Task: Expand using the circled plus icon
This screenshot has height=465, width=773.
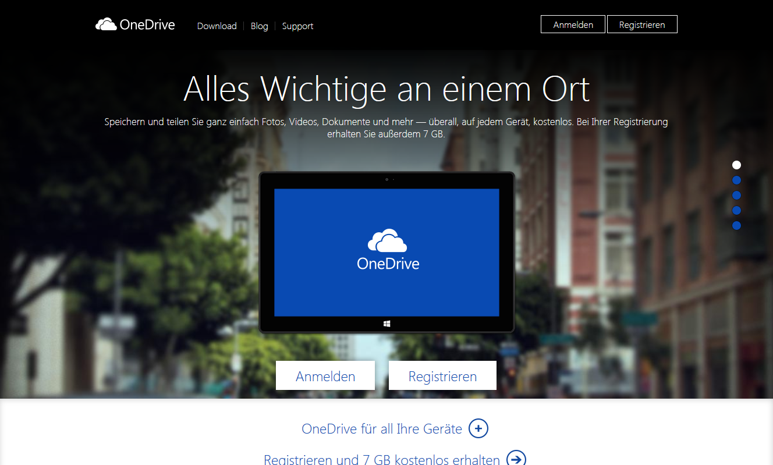Action: point(478,429)
